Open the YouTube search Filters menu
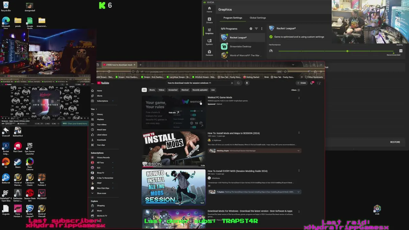 point(296,90)
